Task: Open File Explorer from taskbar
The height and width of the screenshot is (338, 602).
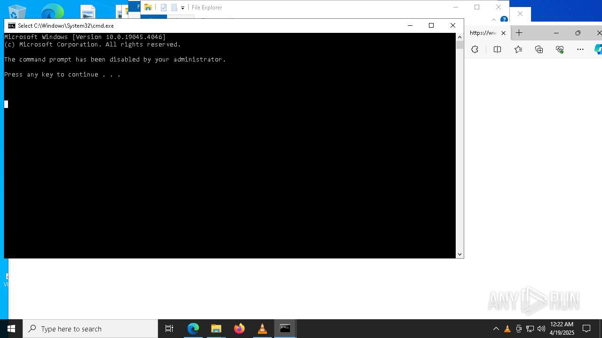Action: [216, 329]
